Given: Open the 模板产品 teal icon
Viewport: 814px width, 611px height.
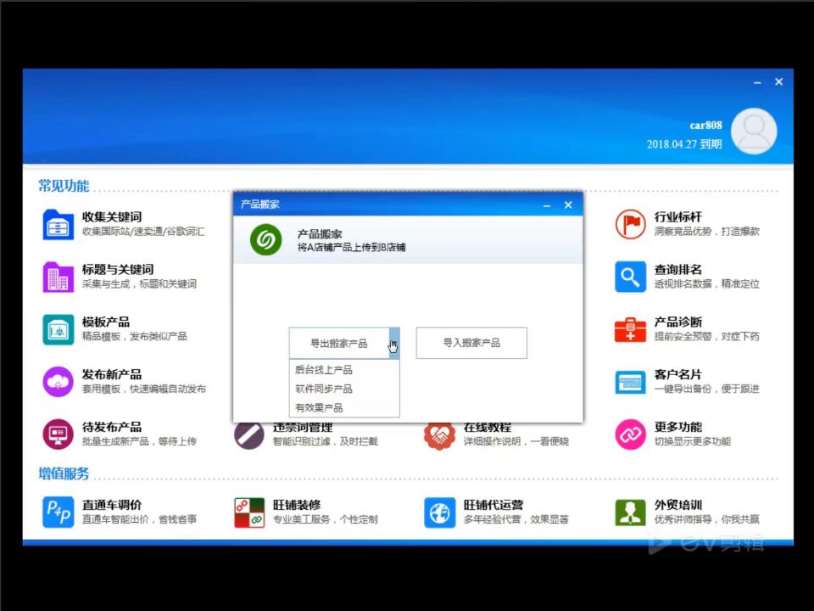Looking at the screenshot, I should (59, 329).
